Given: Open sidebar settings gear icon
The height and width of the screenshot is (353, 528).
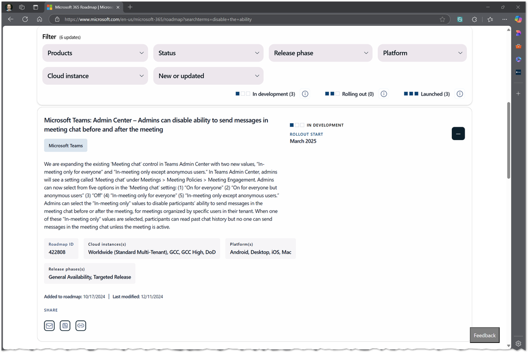Looking at the screenshot, I should pyautogui.click(x=518, y=343).
